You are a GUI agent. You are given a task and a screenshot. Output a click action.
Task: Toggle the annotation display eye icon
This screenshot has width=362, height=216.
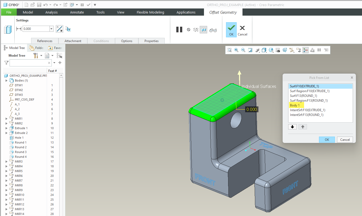tap(299, 50)
